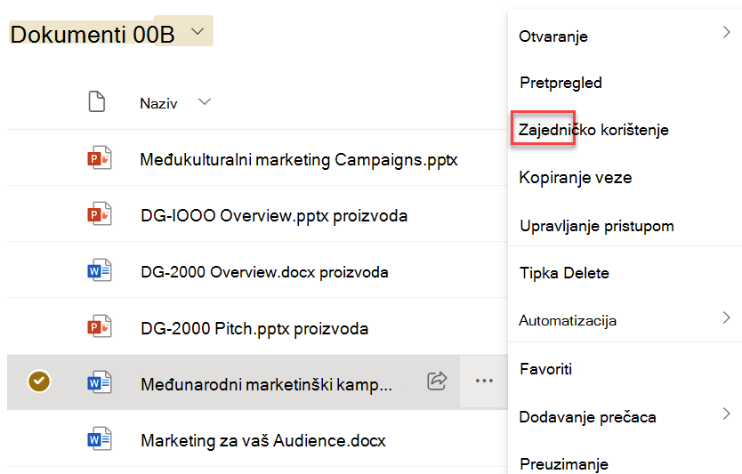This screenshot has height=474, width=742.
Task: Click Word icon of DG-2000 Overview.docx
Action: tap(100, 270)
